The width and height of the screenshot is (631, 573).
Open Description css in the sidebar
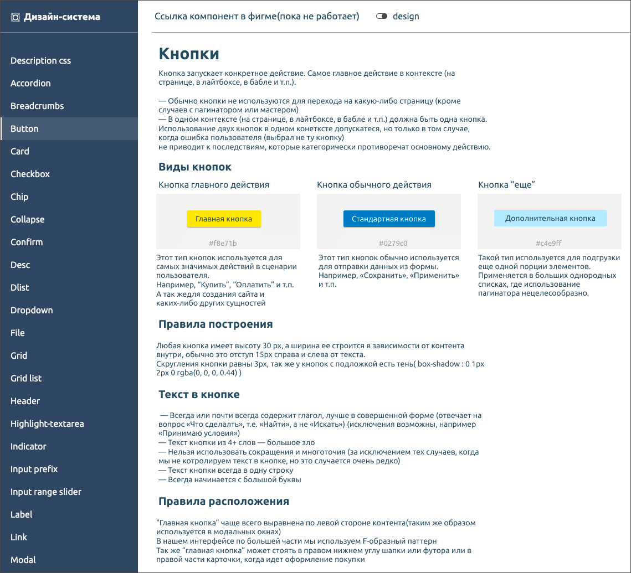click(x=69, y=61)
